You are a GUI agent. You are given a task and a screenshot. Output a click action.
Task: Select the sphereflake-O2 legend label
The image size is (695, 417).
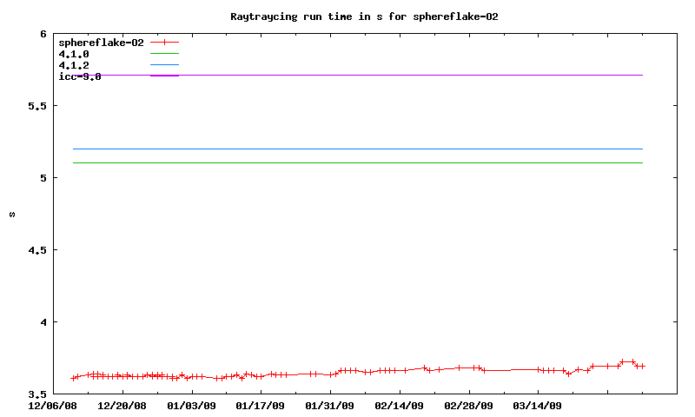click(101, 43)
